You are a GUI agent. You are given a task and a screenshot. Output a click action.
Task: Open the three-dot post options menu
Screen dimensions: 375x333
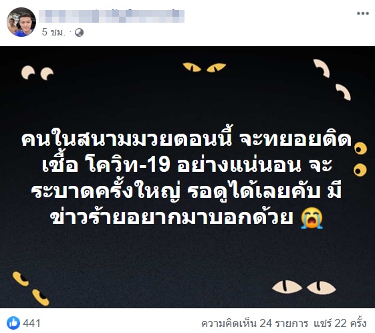click(362, 13)
